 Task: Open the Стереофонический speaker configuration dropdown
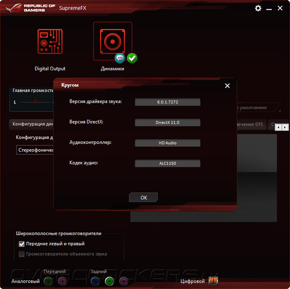tap(35, 150)
